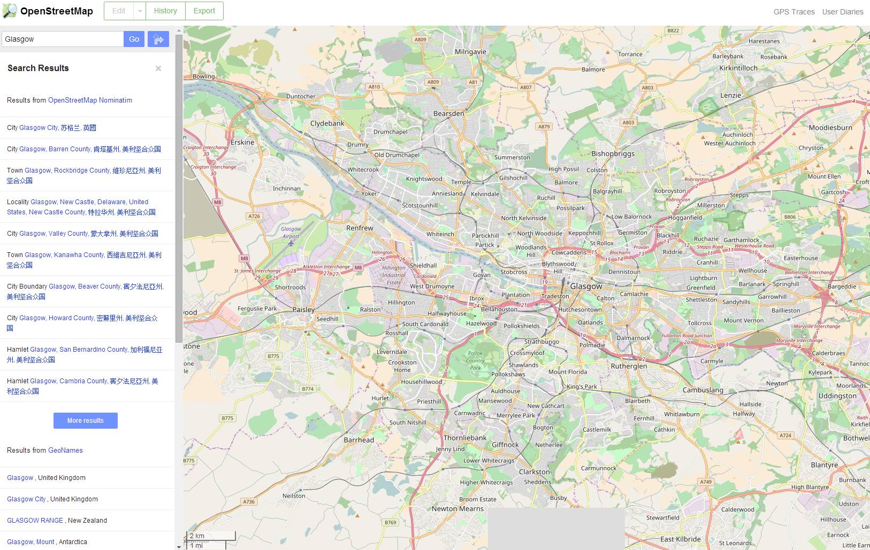Click the OpenStreetMap title text
The width and height of the screenshot is (870, 550).
[x=57, y=11]
